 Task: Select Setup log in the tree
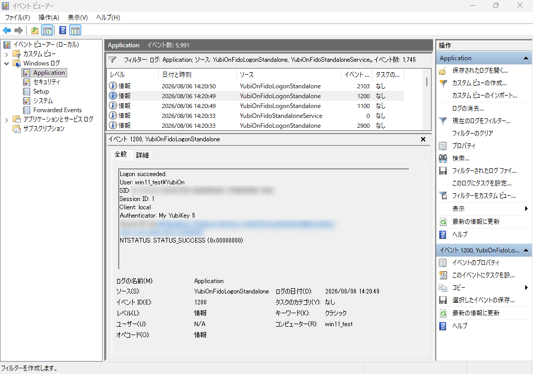(41, 91)
